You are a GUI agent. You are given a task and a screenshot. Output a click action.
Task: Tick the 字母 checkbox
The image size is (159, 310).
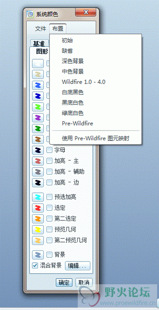click(49, 150)
